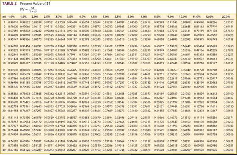
Task: Click 0.76290 in row 4, 7.0% column
Action: [146, 35]
